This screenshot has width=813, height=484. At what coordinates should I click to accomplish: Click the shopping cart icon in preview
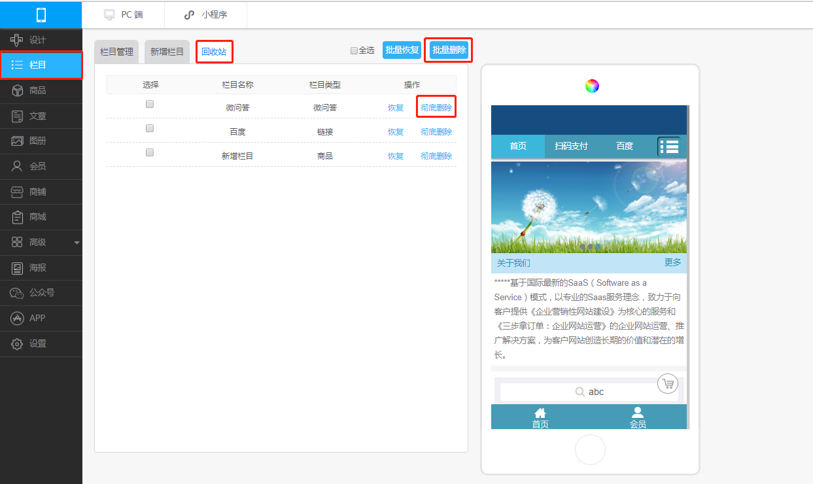coord(667,384)
